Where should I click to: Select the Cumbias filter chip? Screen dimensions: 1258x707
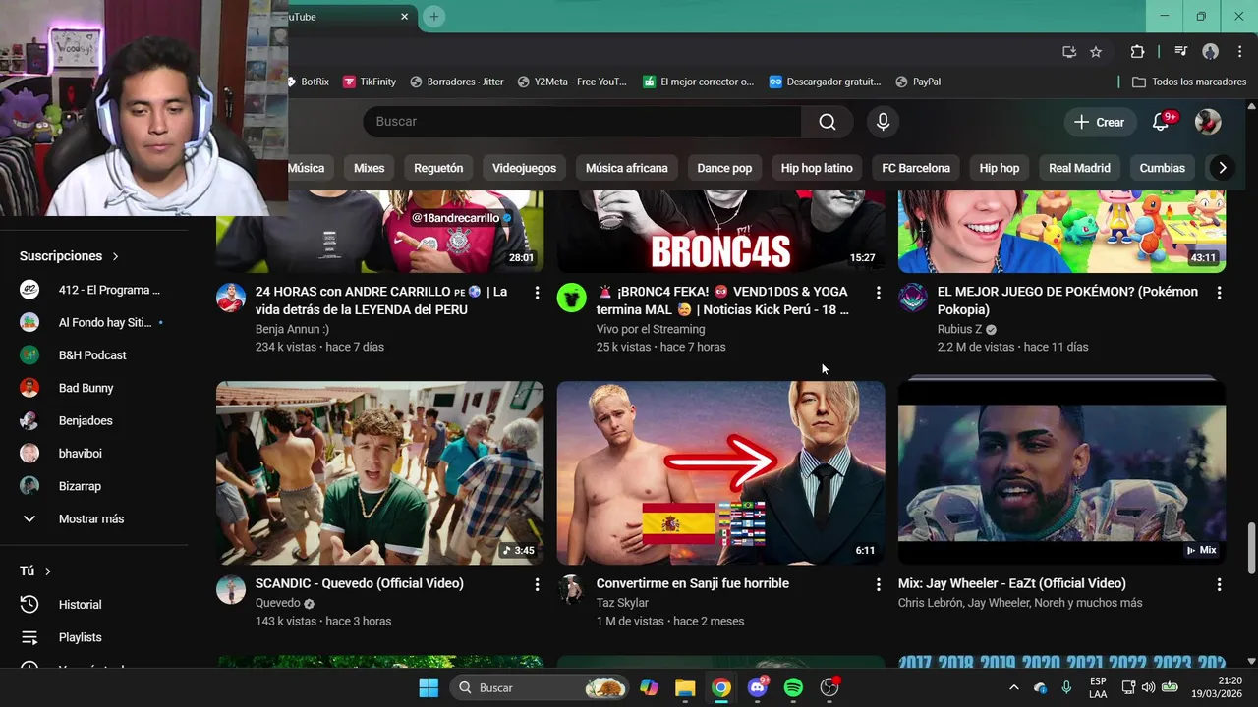tap(1163, 168)
